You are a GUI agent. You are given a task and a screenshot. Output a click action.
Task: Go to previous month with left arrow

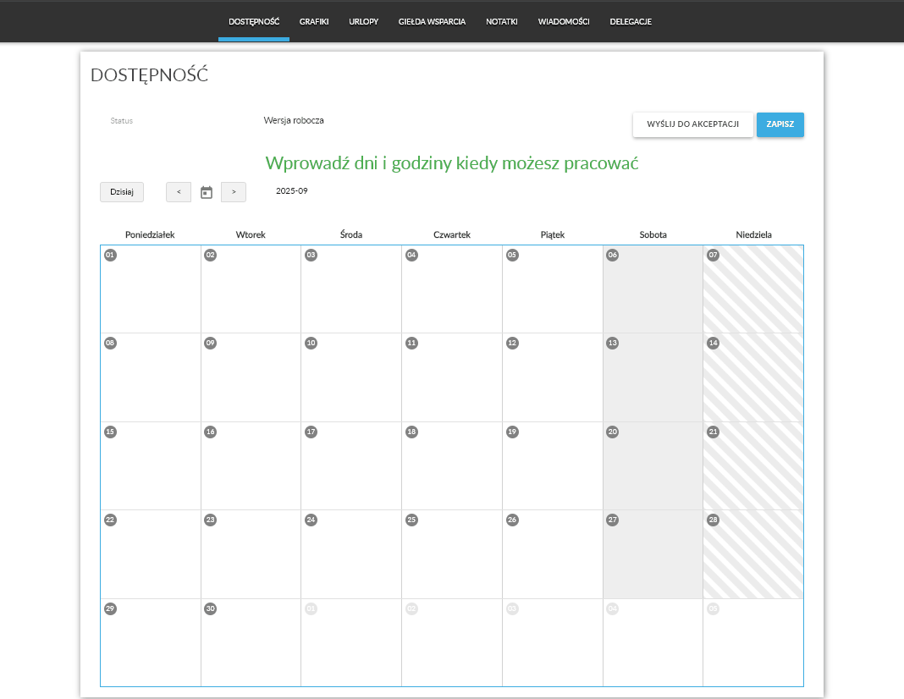(179, 192)
